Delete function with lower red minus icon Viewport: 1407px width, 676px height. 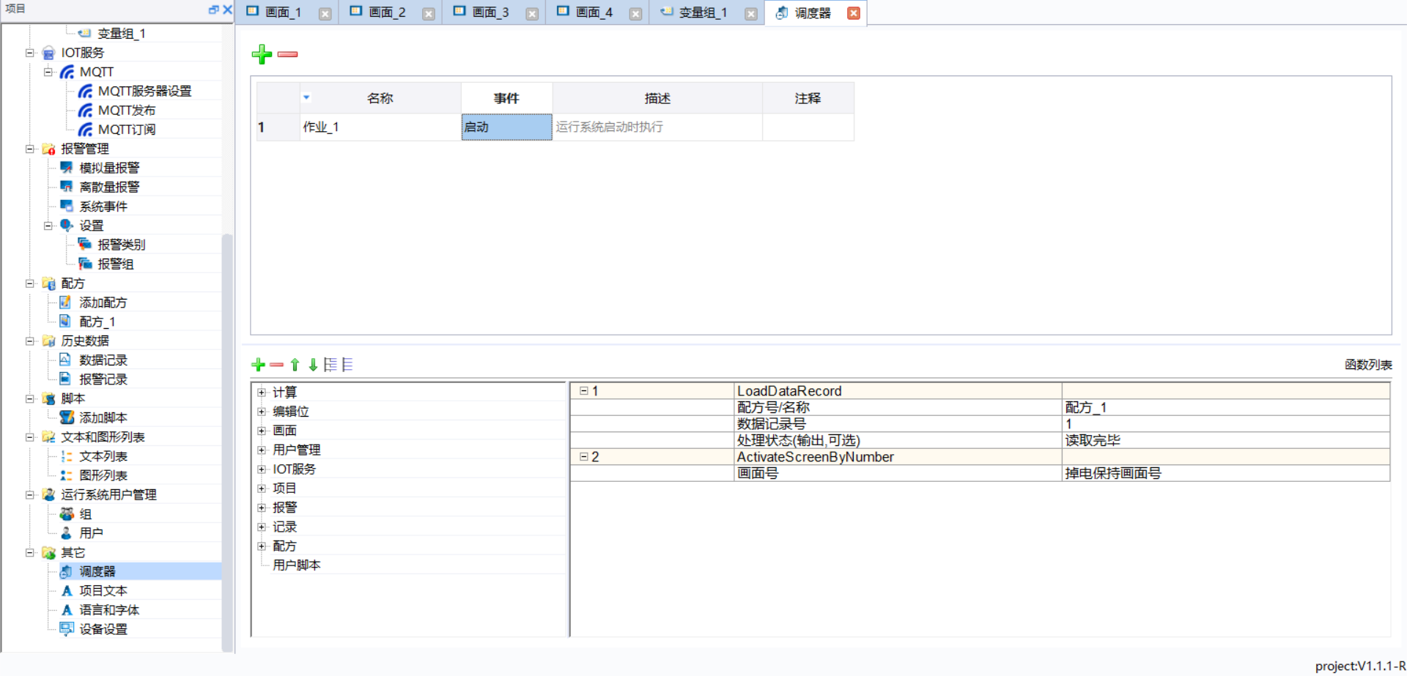point(276,365)
